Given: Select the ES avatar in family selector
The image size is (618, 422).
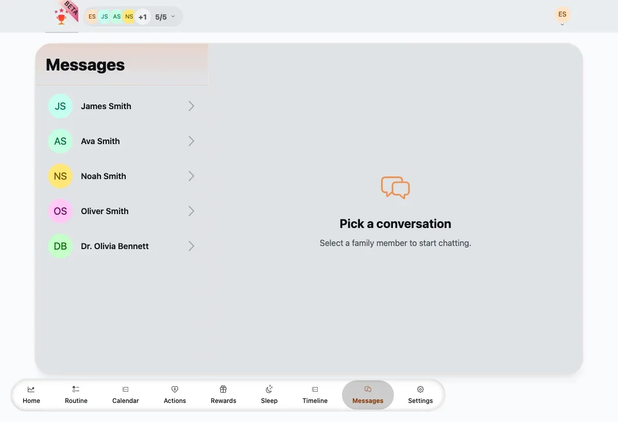Looking at the screenshot, I should click(x=92, y=16).
